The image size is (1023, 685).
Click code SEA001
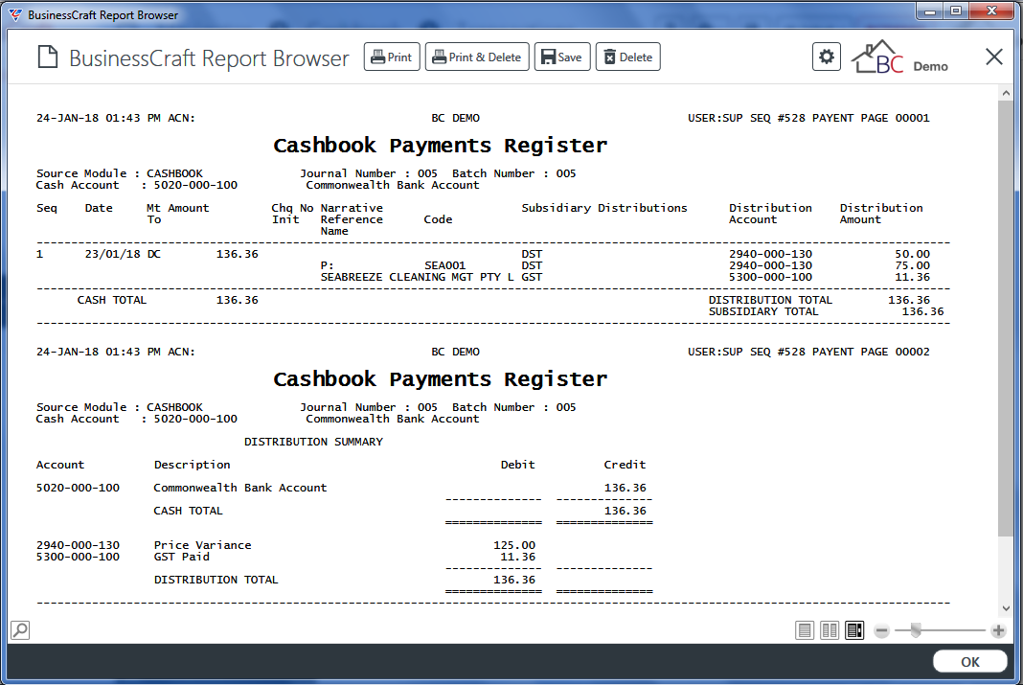click(x=445, y=265)
